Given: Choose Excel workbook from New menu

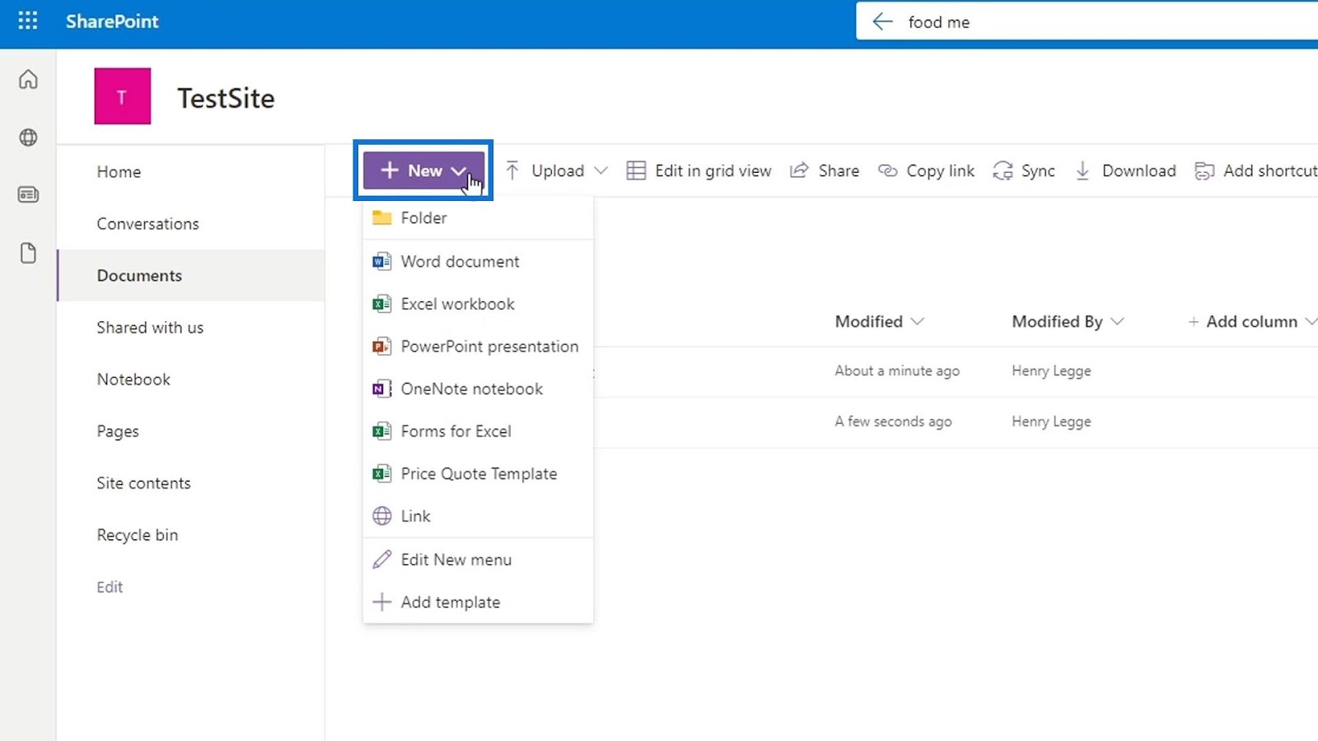Looking at the screenshot, I should (478, 304).
